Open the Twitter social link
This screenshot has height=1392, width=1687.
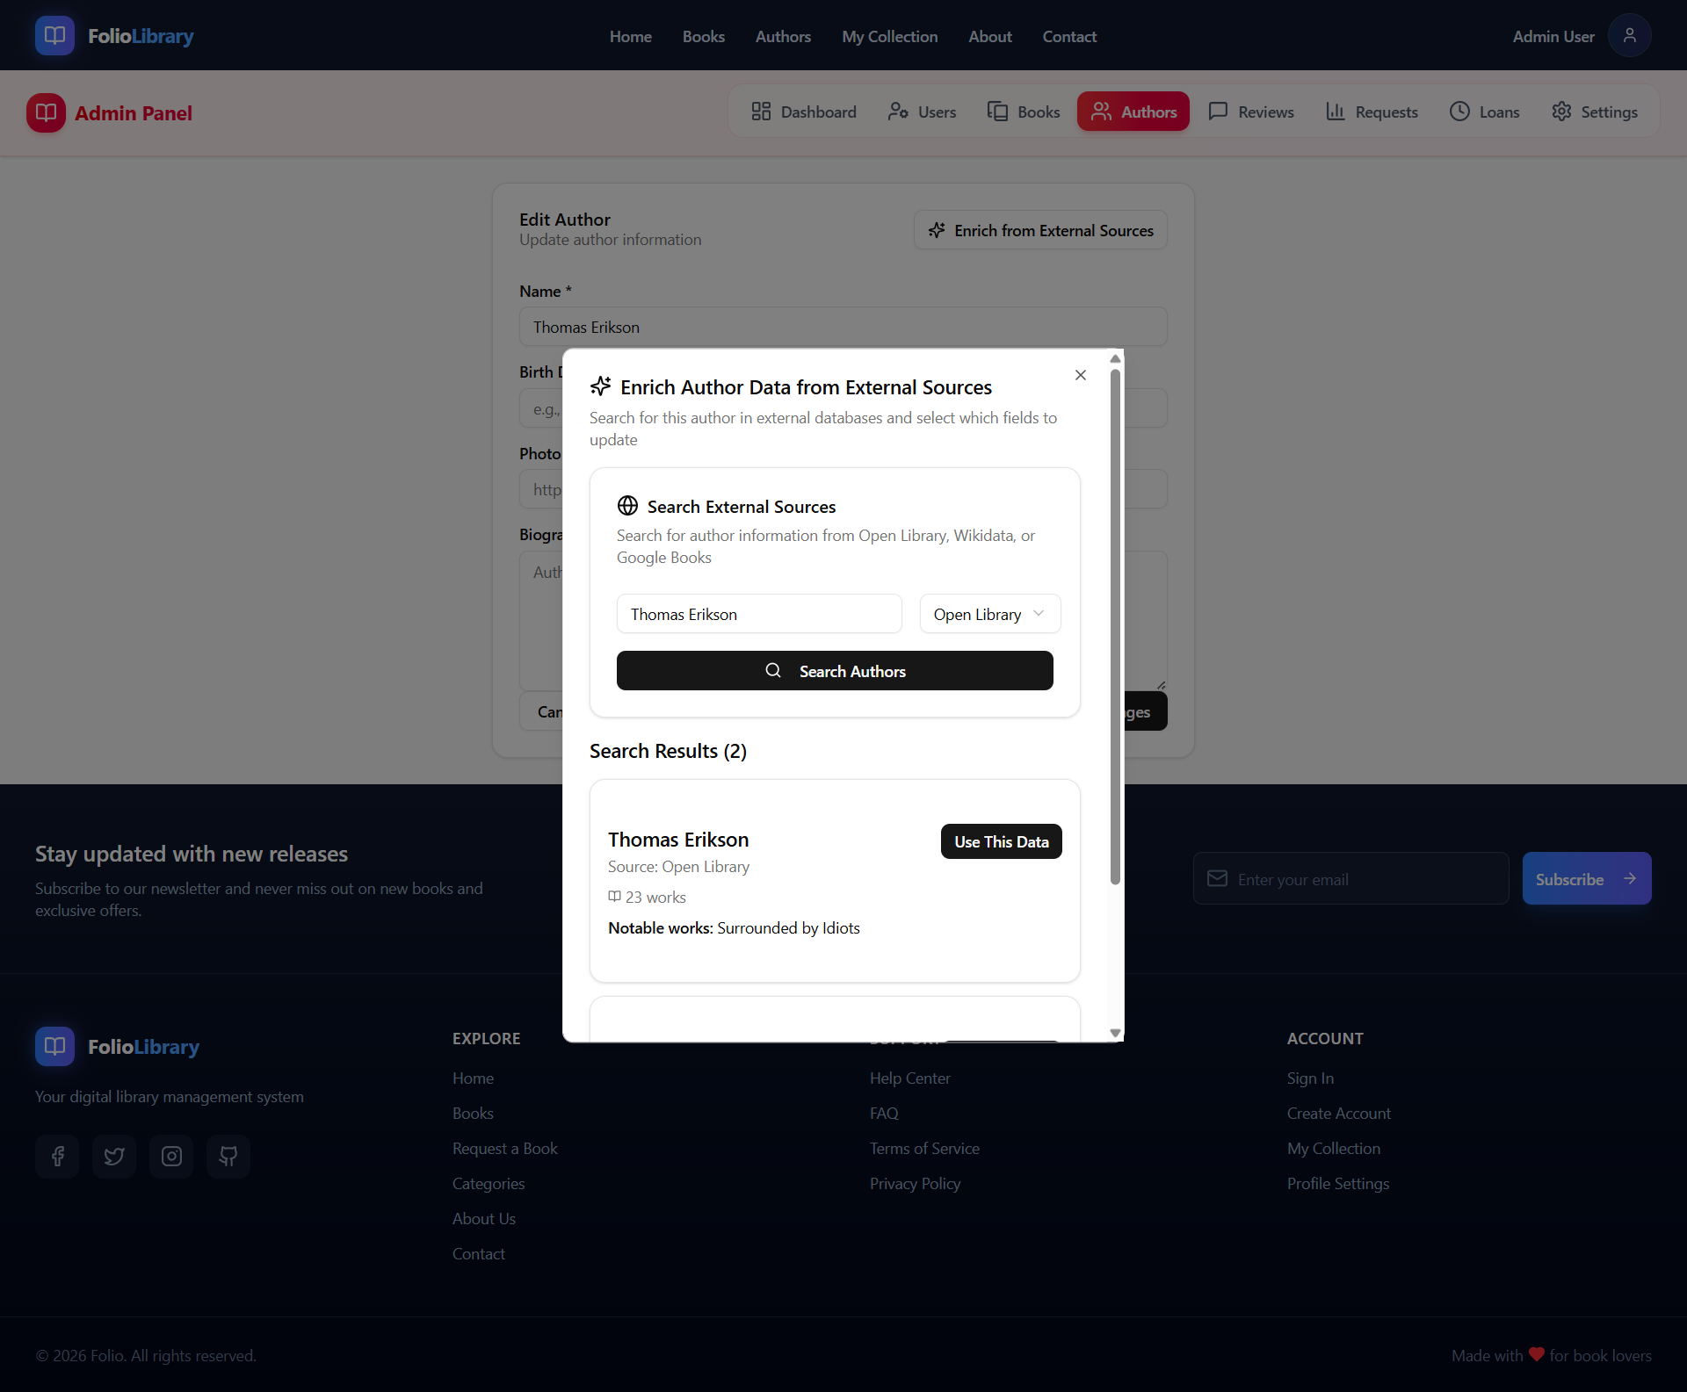(x=114, y=1156)
